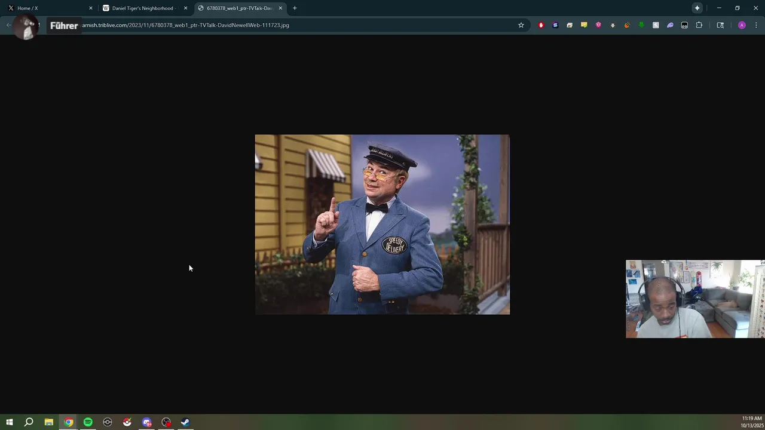Open the yellow note checkmark extension
Image resolution: width=765 pixels, height=430 pixels.
tap(584, 25)
